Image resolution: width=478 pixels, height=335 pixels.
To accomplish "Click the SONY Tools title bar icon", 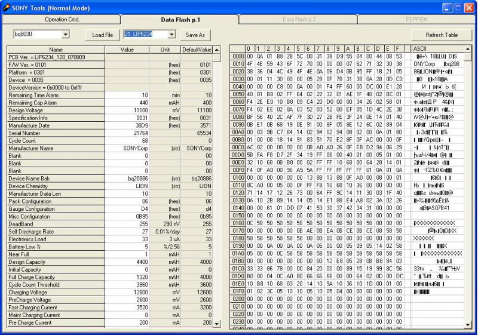I will point(6,8).
